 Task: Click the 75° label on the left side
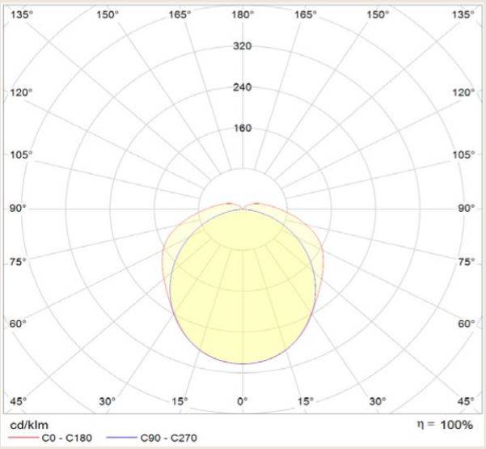tap(18, 261)
